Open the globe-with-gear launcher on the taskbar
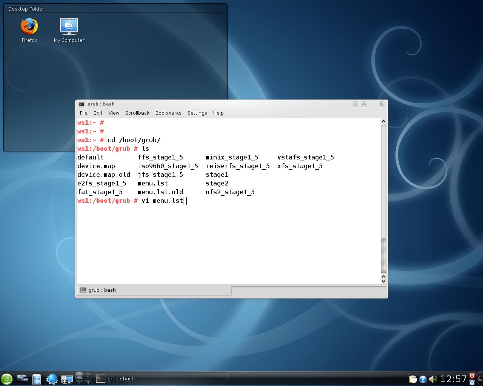The height and width of the screenshot is (386, 483). 52,378
